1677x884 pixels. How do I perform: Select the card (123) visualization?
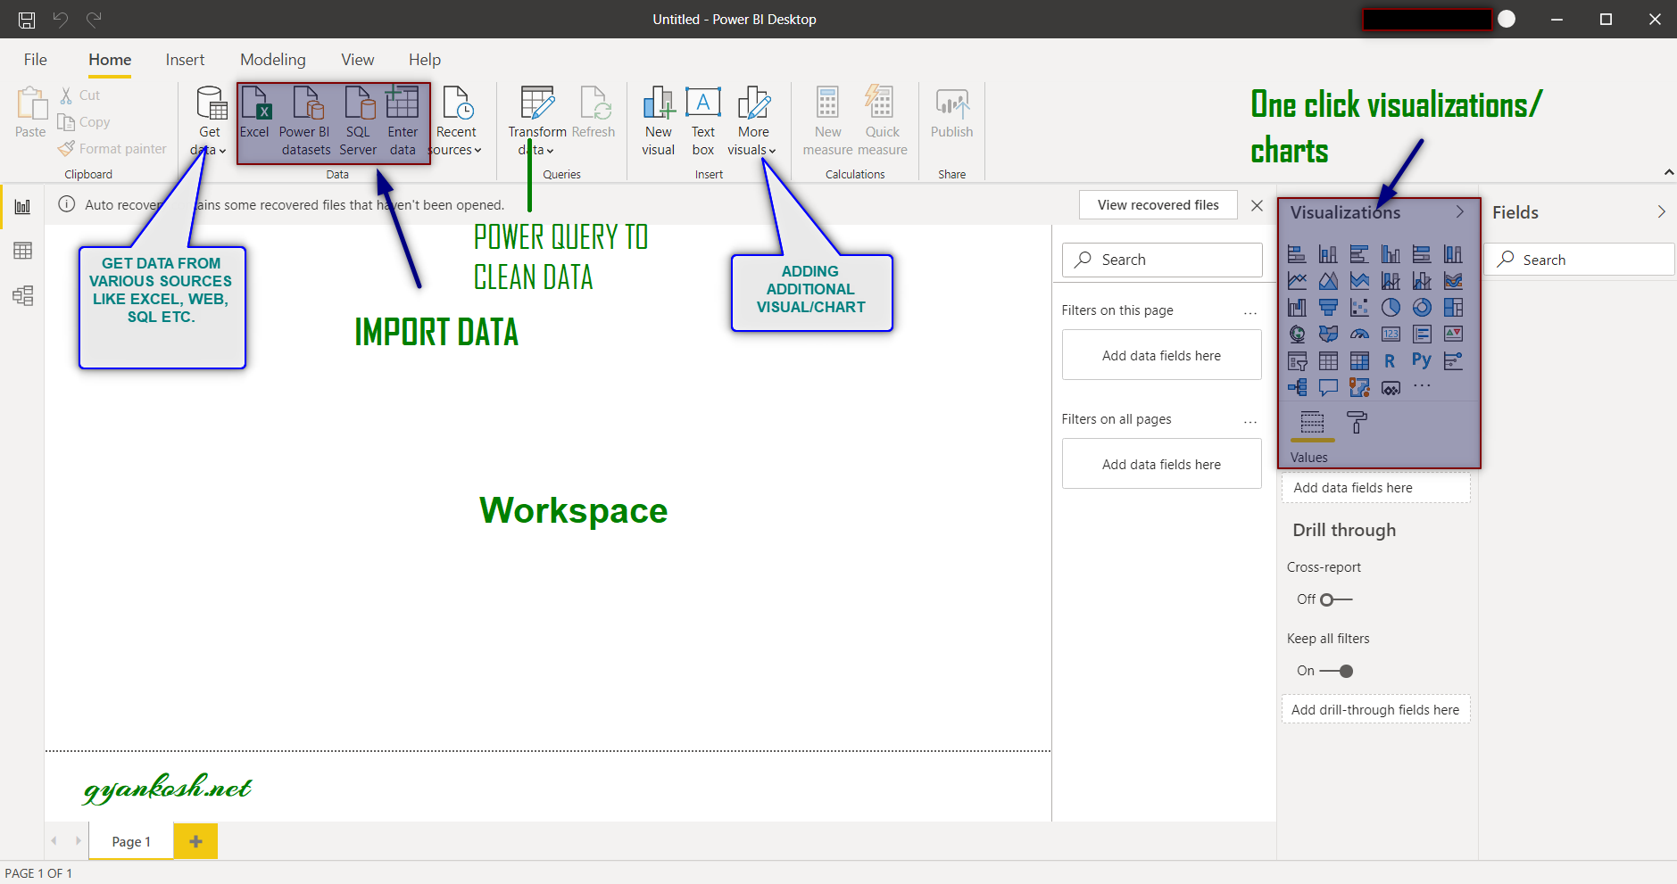pos(1391,335)
